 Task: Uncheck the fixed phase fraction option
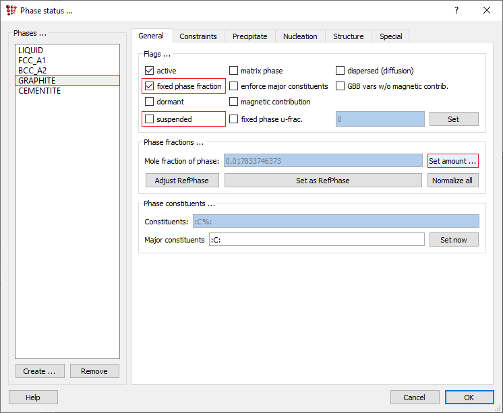pos(150,86)
